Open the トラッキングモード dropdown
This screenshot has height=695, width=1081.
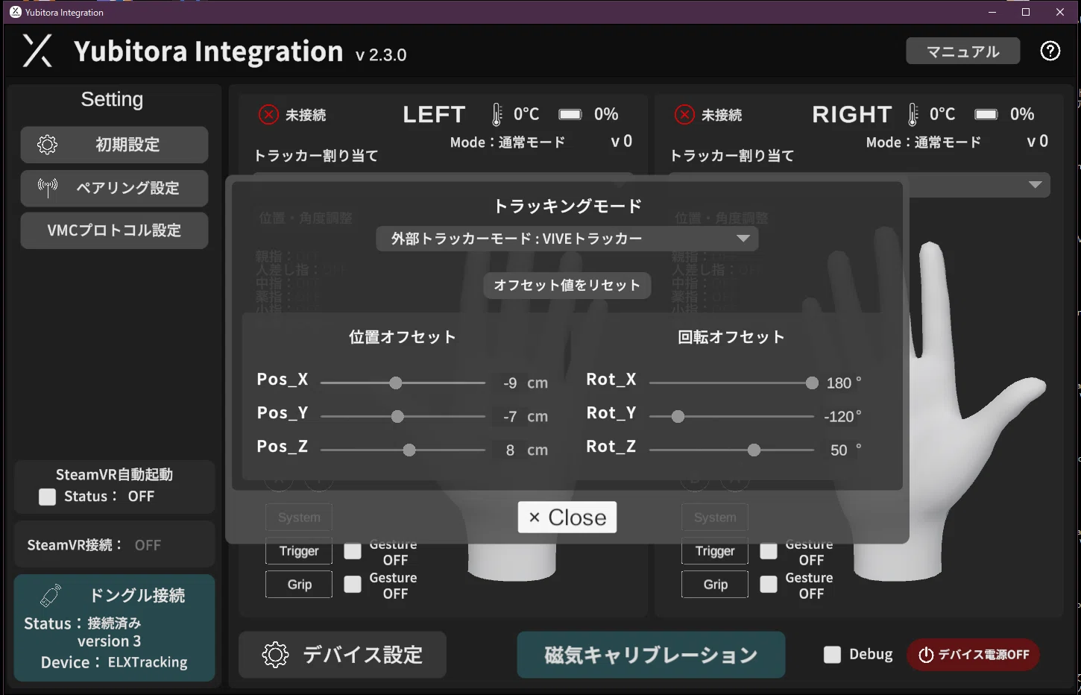pyautogui.click(x=567, y=239)
